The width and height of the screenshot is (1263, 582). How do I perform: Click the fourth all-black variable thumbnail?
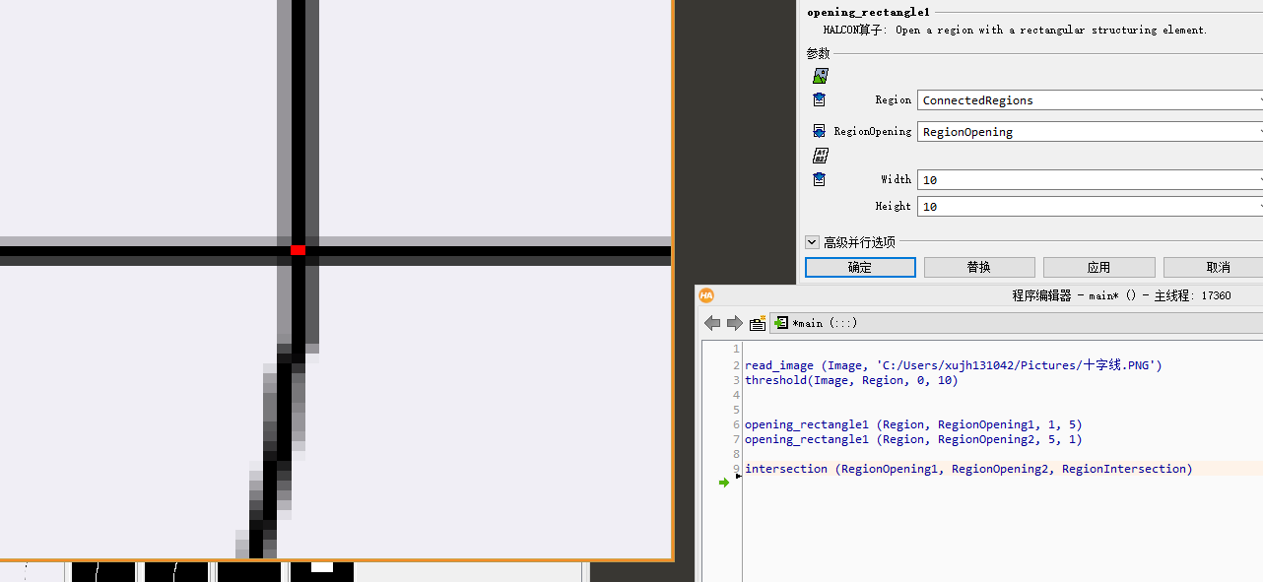pos(249,572)
